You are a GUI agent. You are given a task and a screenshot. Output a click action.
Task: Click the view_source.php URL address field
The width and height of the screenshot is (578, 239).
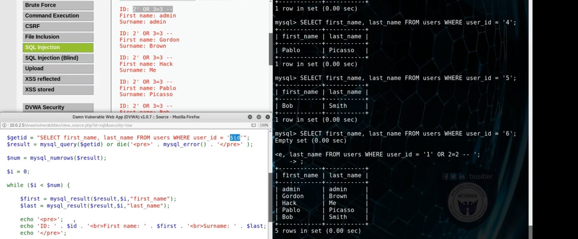tap(127, 125)
